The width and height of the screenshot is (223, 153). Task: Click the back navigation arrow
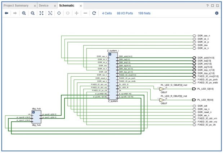tap(6, 13)
